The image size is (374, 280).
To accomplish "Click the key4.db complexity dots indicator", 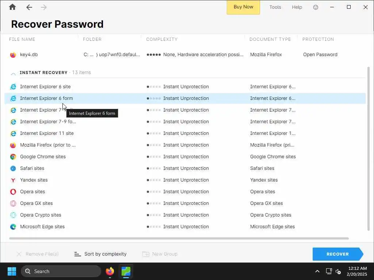I will (x=154, y=55).
